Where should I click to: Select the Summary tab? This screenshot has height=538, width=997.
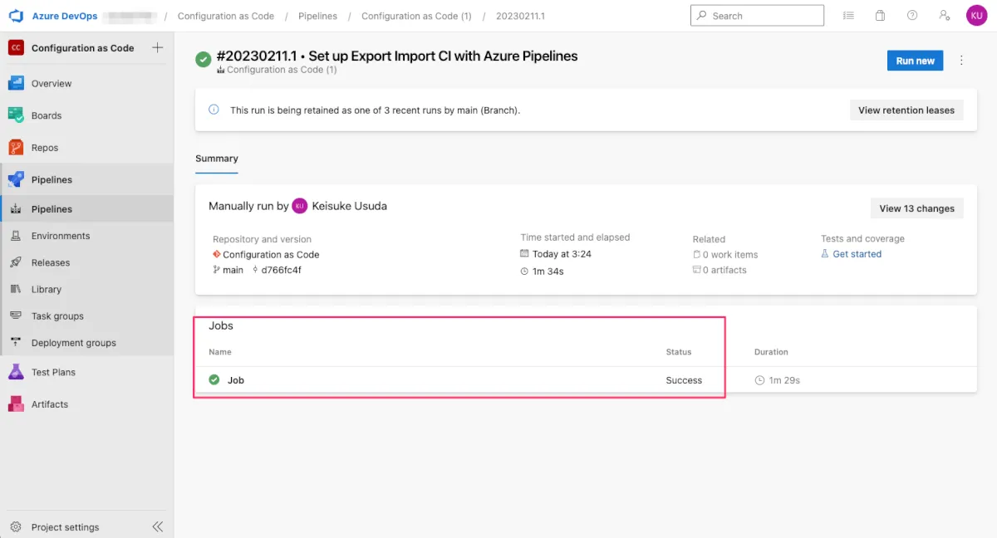217,159
